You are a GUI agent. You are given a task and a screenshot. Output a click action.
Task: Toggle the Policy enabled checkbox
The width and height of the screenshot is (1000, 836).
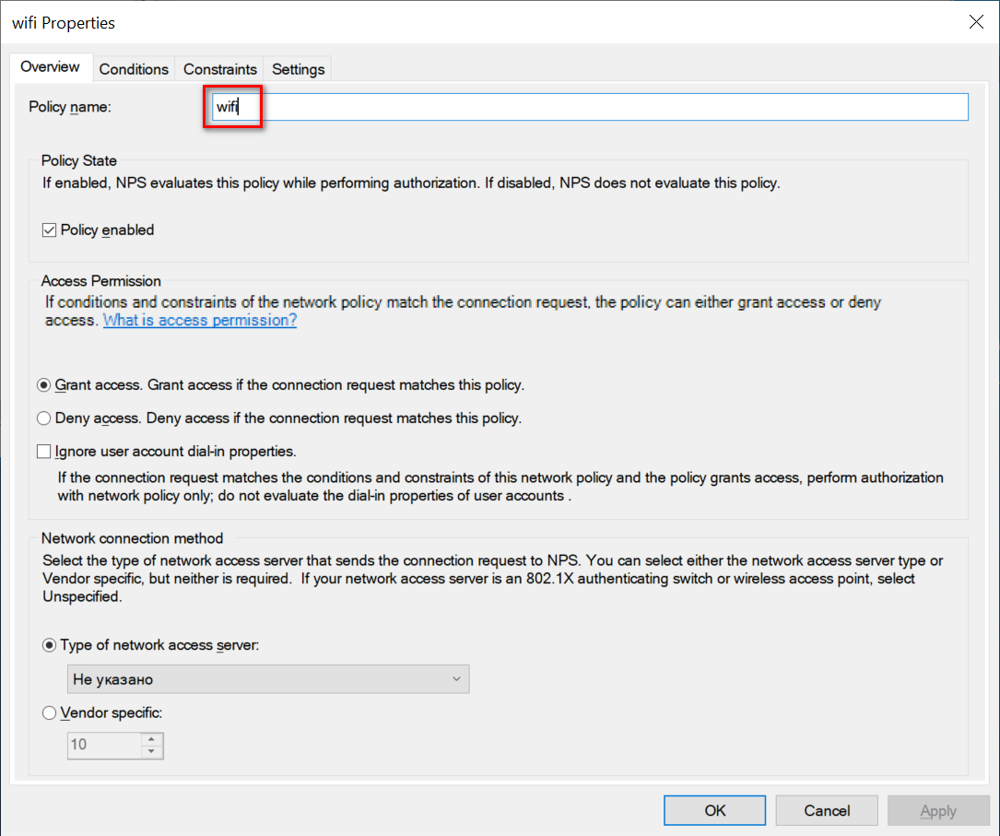[50, 230]
